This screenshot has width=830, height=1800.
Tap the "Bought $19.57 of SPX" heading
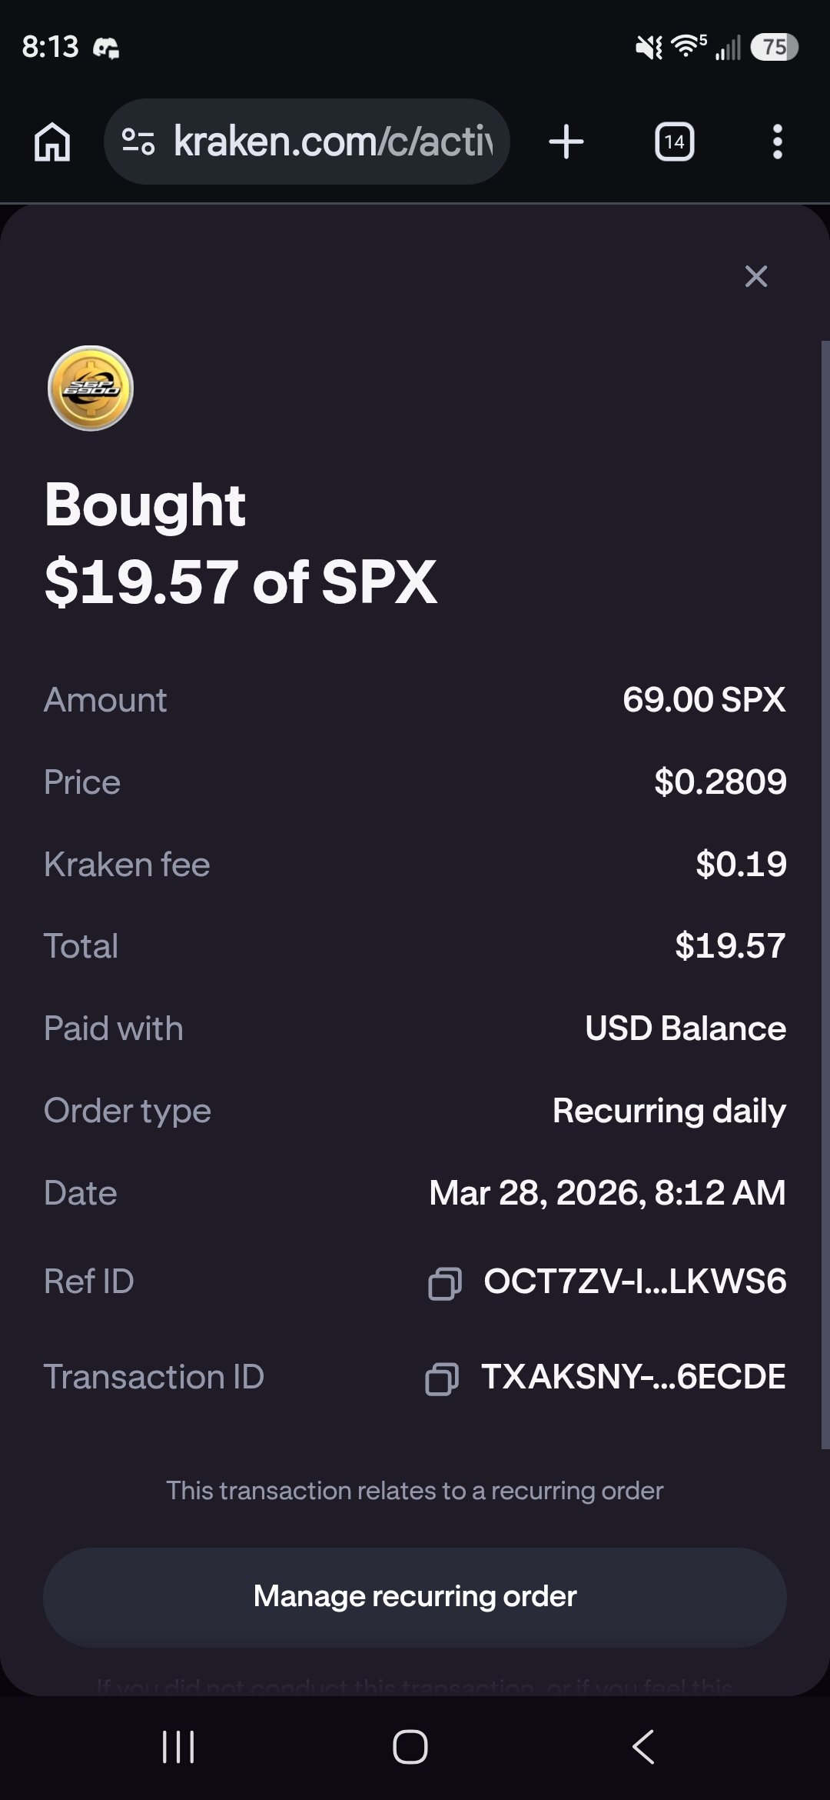point(241,542)
